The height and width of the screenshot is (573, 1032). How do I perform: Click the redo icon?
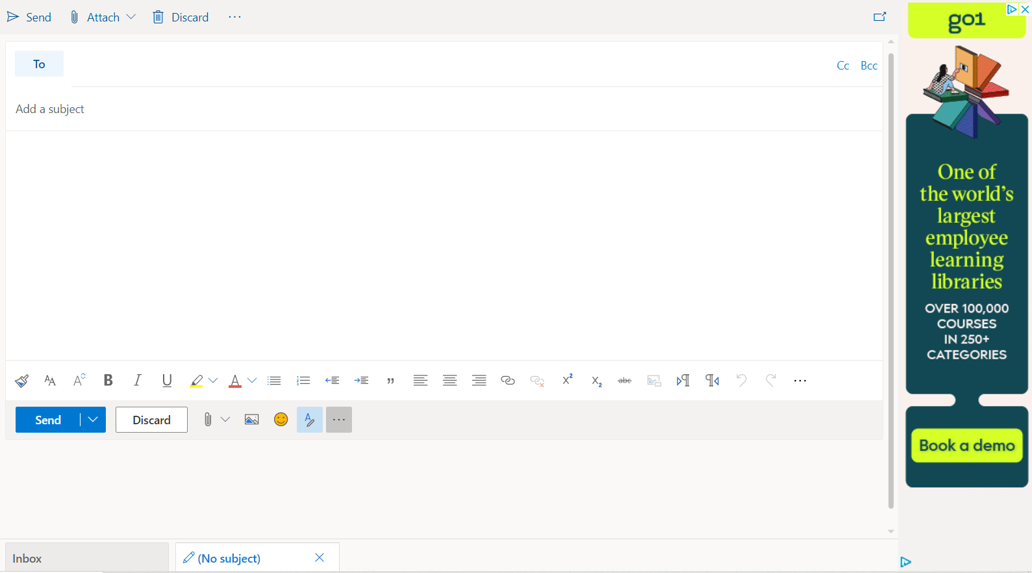click(x=771, y=381)
